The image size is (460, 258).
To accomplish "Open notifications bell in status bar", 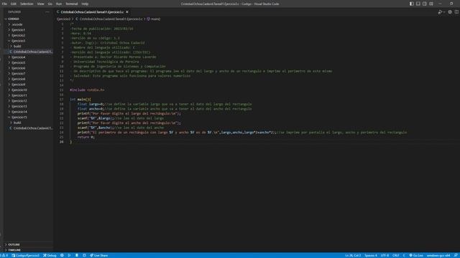I will click(x=456, y=255).
